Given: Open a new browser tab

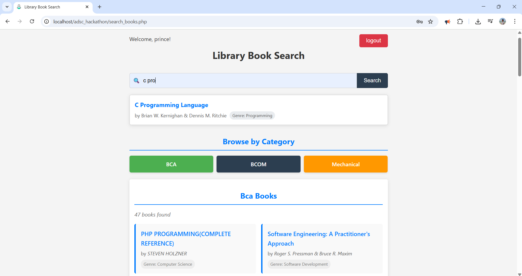Looking at the screenshot, I should 100,7.
